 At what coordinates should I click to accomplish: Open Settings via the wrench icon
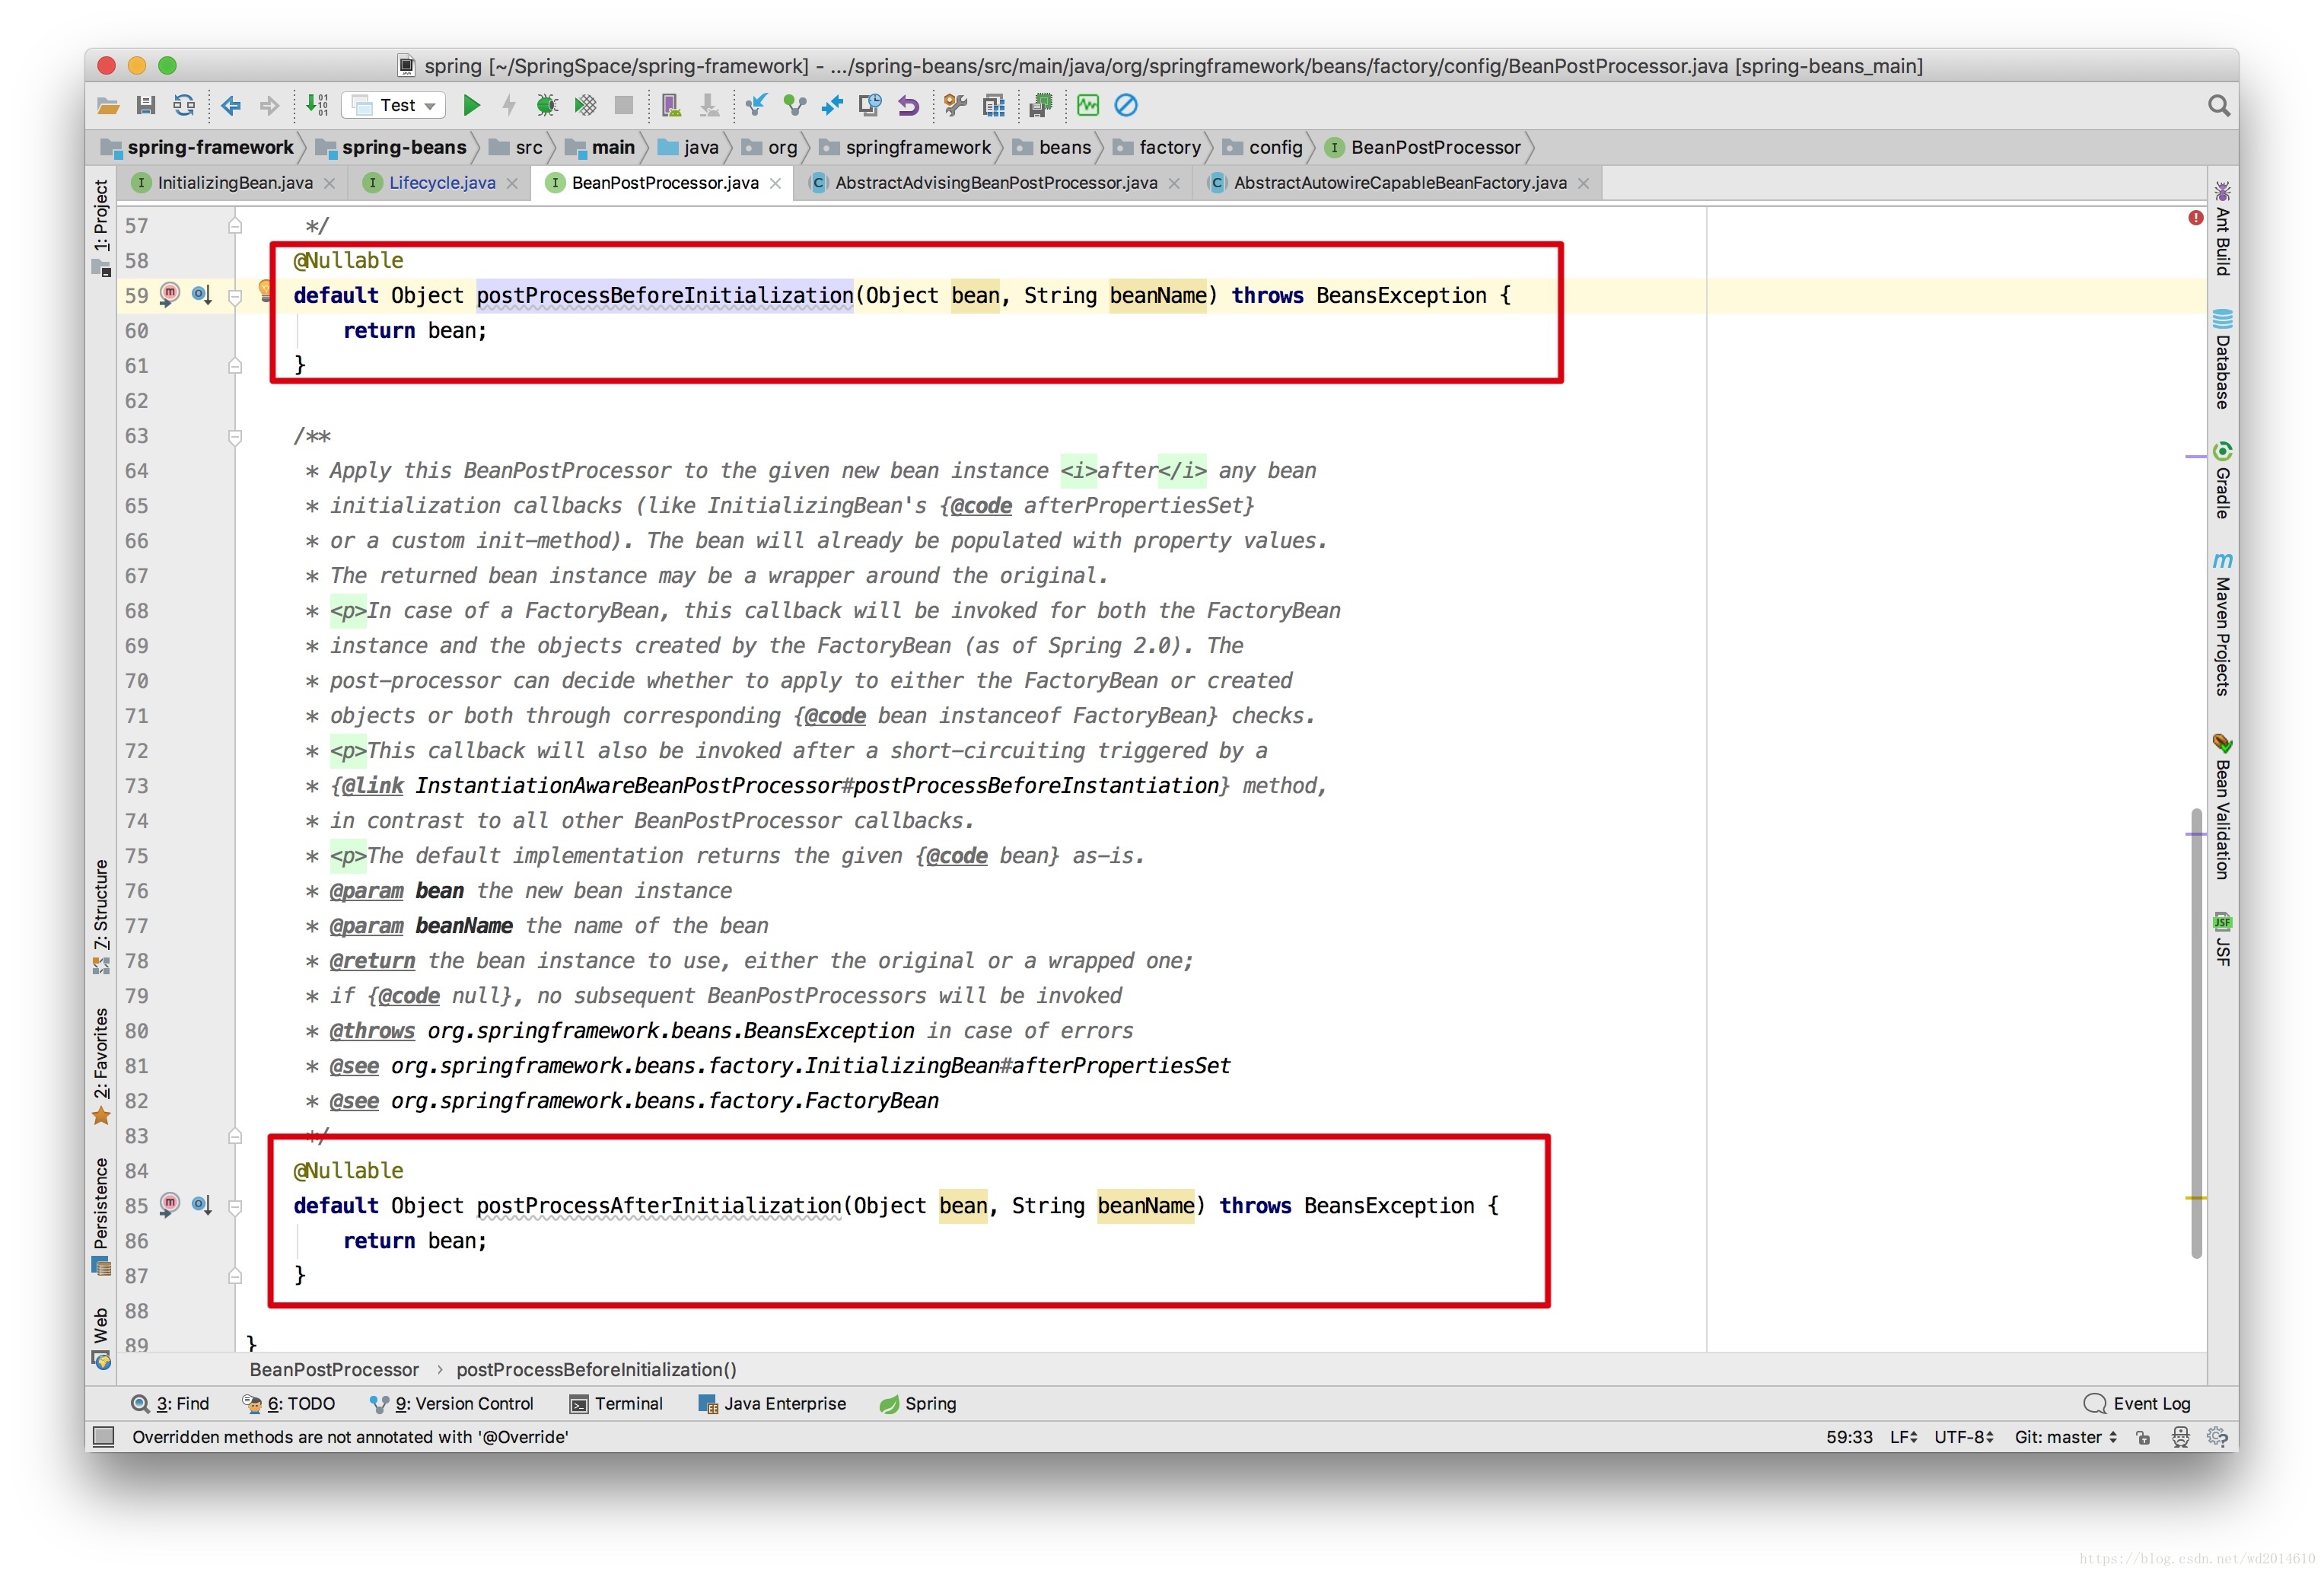pos(955,105)
